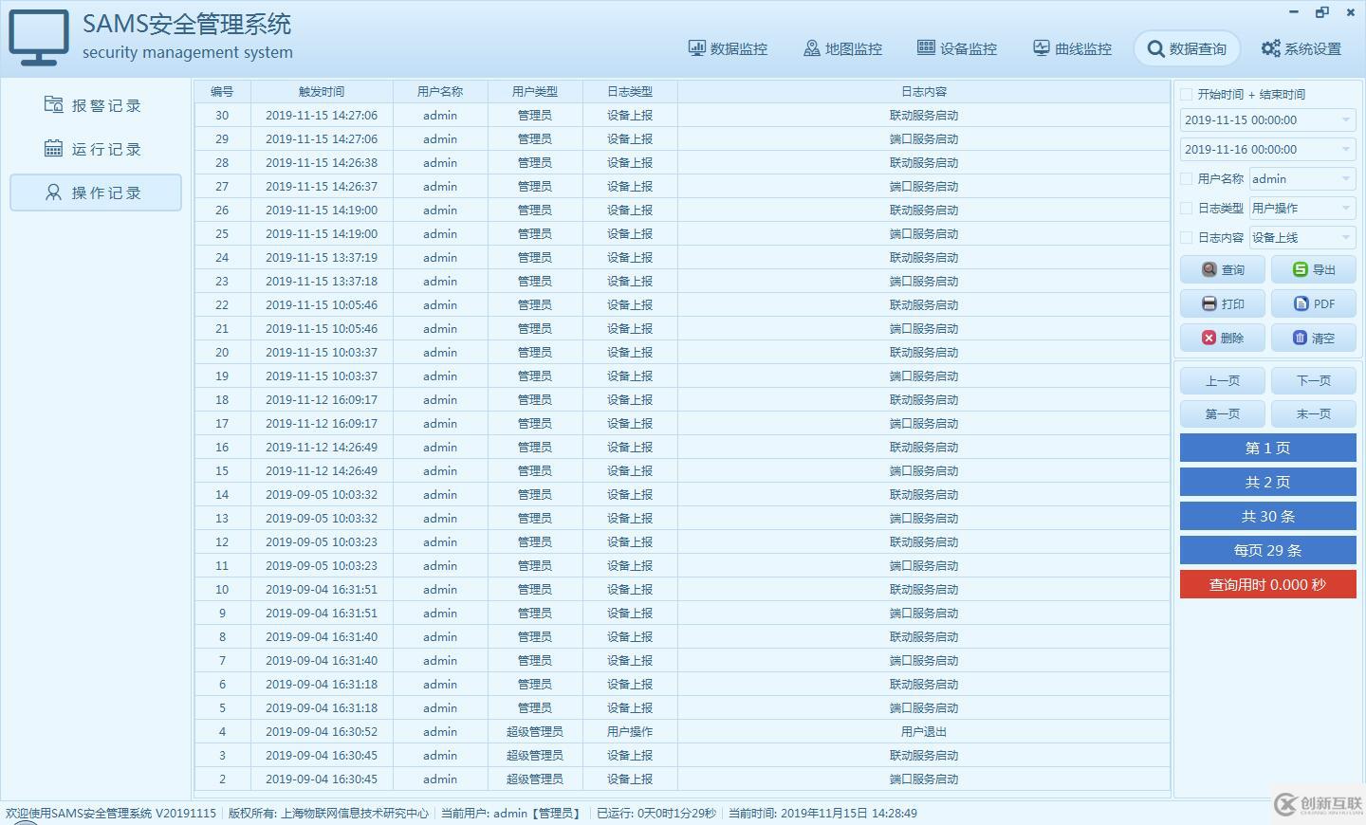This screenshot has width=1366, height=825.
Task: Print records using the 打印 button
Action: [x=1223, y=303]
